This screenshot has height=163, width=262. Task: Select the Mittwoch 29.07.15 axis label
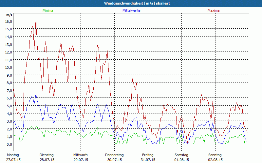pos(81,157)
